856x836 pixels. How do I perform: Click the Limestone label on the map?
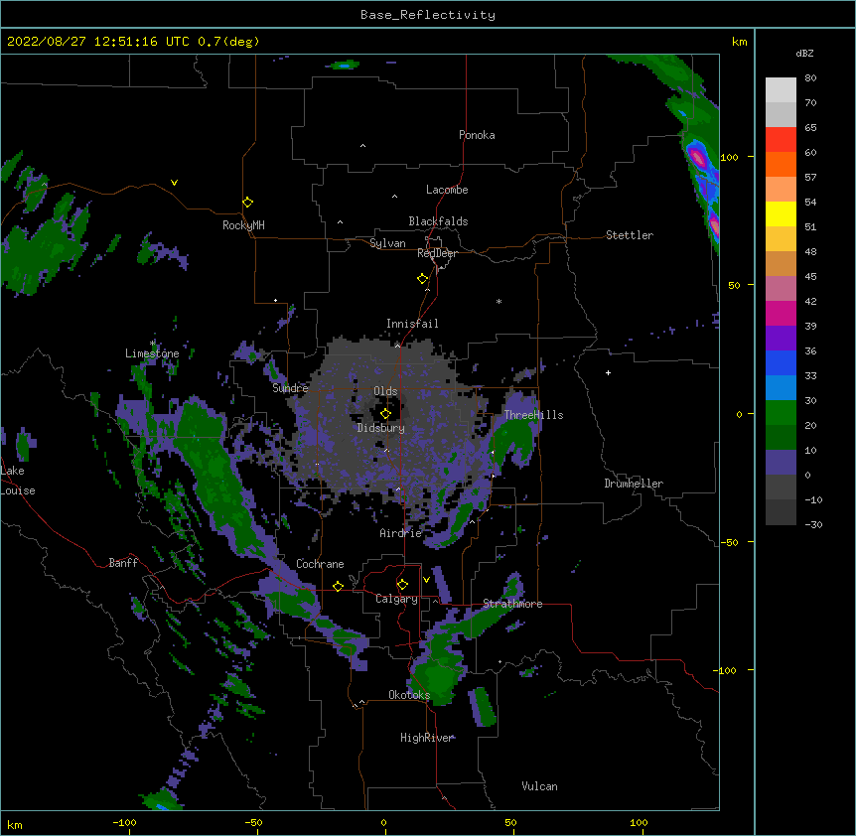point(152,353)
